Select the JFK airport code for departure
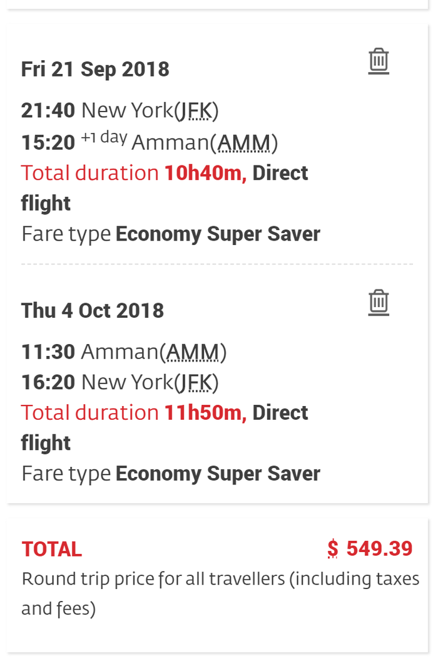 196,110
